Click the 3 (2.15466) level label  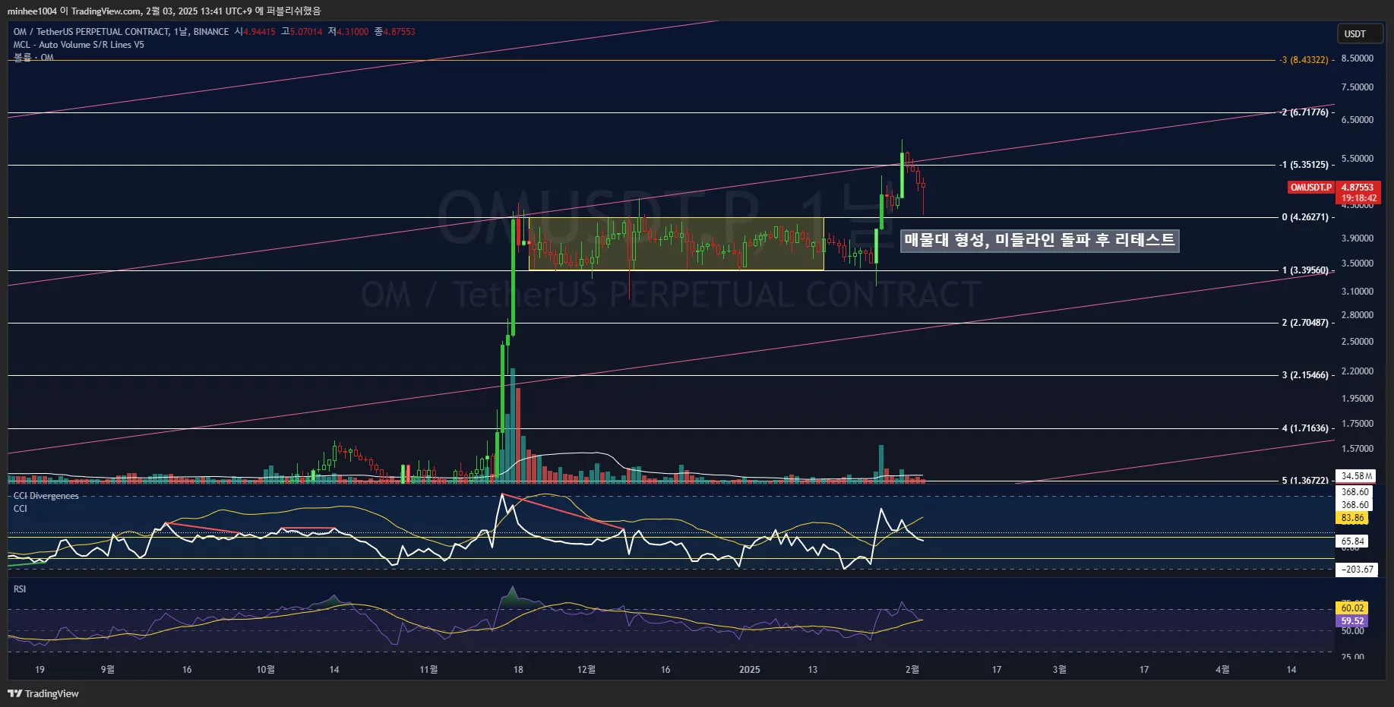coord(1305,375)
